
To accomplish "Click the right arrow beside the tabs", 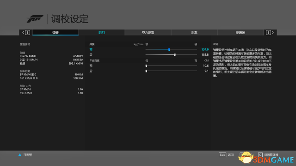I will (x=273, y=33).
